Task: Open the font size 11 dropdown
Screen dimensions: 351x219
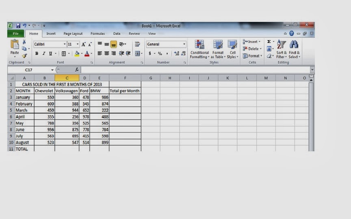Action: point(78,44)
